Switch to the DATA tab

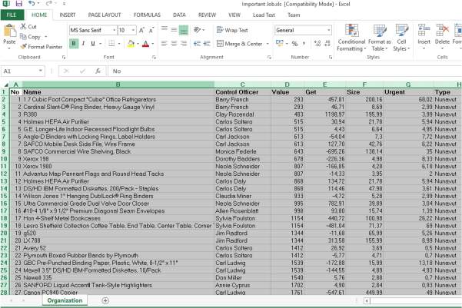[179, 15]
